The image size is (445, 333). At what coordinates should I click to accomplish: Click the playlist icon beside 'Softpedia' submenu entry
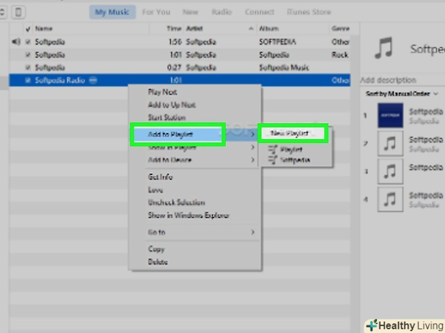(x=273, y=160)
